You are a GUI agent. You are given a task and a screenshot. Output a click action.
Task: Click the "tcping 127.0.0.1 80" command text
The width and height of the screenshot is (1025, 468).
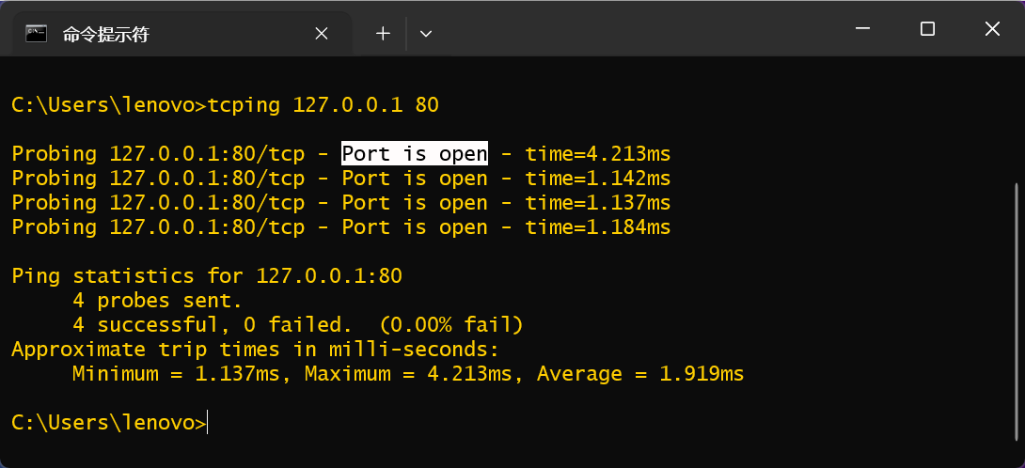323,104
